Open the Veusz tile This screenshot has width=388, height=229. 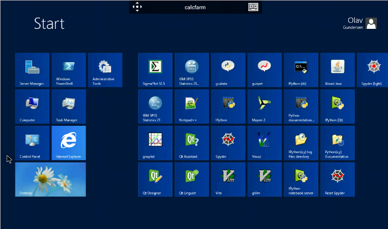pos(264,143)
